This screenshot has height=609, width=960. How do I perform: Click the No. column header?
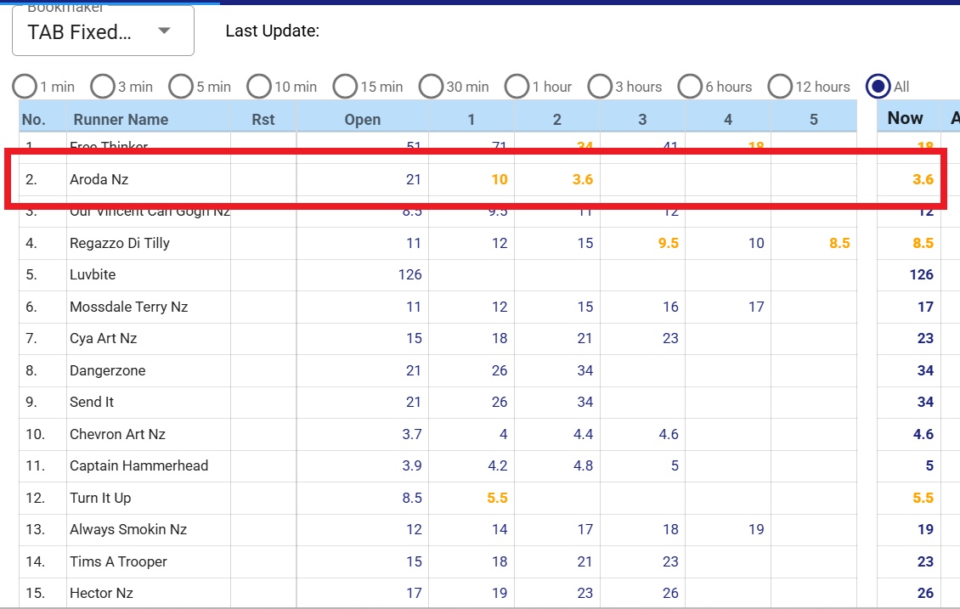click(34, 120)
